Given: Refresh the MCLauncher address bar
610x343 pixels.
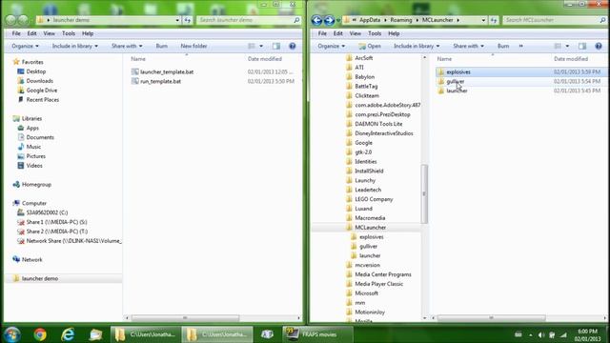Looking at the screenshot, I should tap(494, 20).
